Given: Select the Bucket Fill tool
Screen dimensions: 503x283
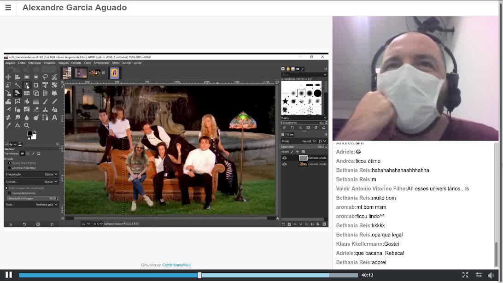Looking at the screenshot, I should coord(27,101).
